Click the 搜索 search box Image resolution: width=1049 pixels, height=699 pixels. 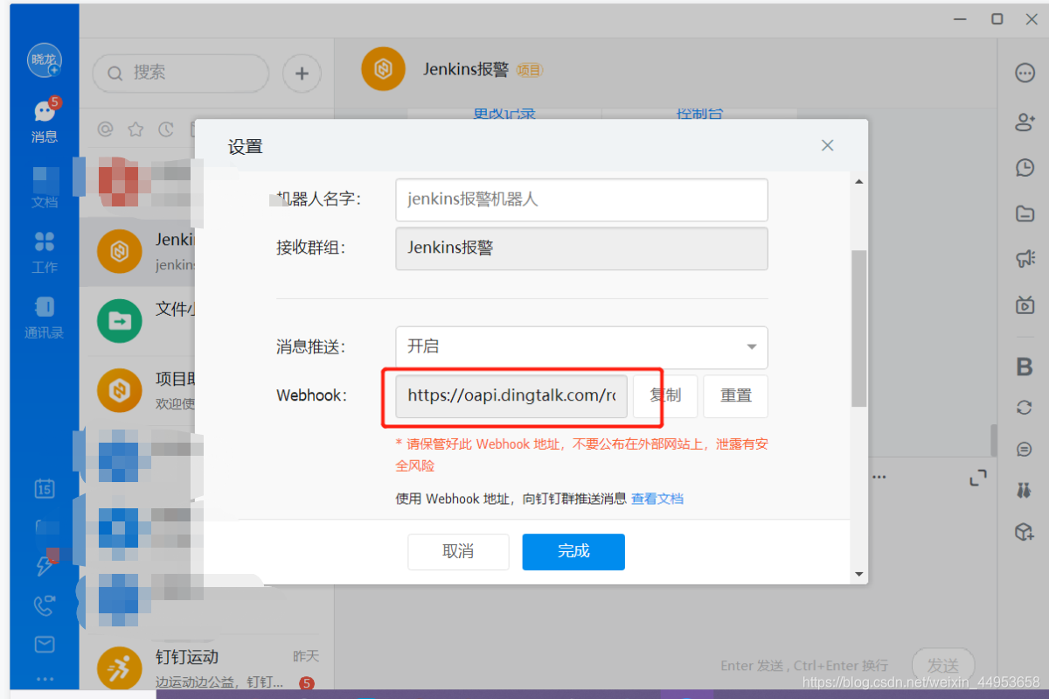[x=181, y=73]
